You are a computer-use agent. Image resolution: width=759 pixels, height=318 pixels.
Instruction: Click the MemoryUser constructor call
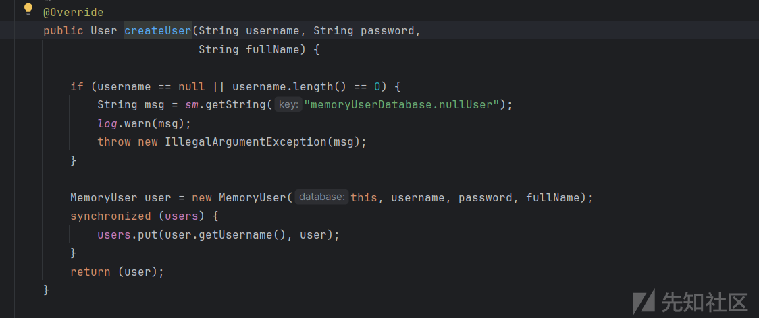pyautogui.click(x=253, y=197)
